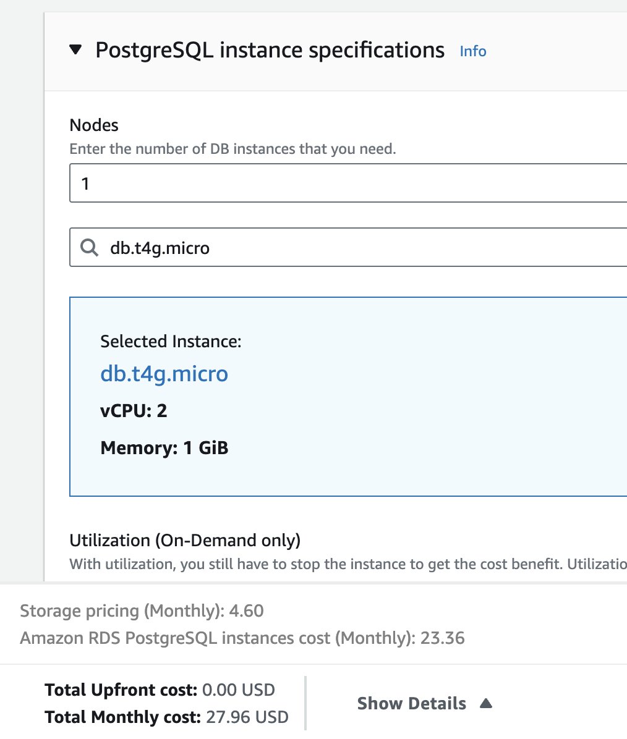This screenshot has height=739, width=627.
Task: Click the Show Details button
Action: (425, 703)
